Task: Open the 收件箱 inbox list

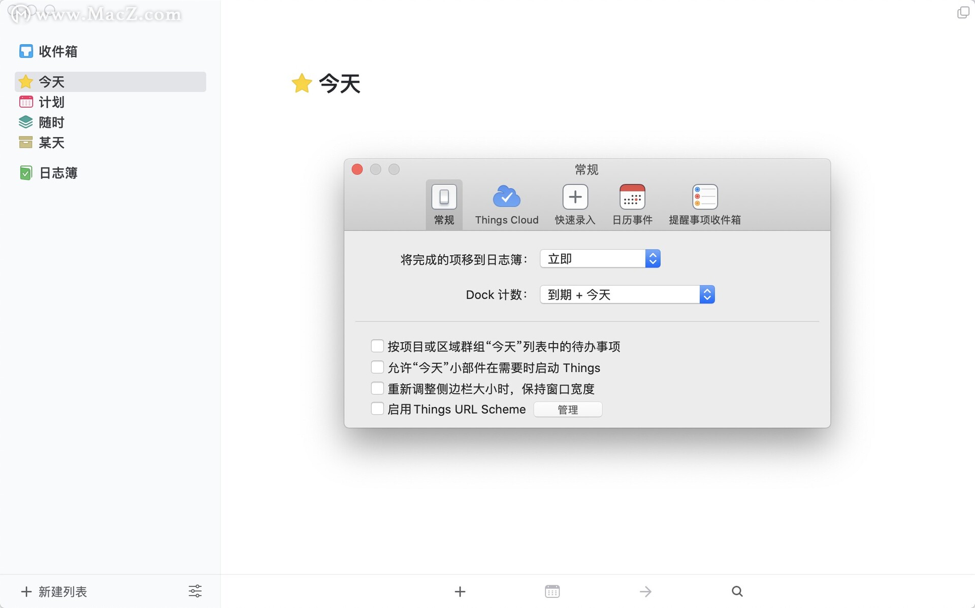Action: click(x=110, y=51)
